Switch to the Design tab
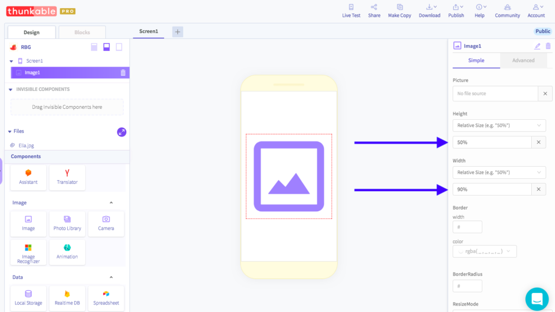555x312 pixels. (x=31, y=32)
